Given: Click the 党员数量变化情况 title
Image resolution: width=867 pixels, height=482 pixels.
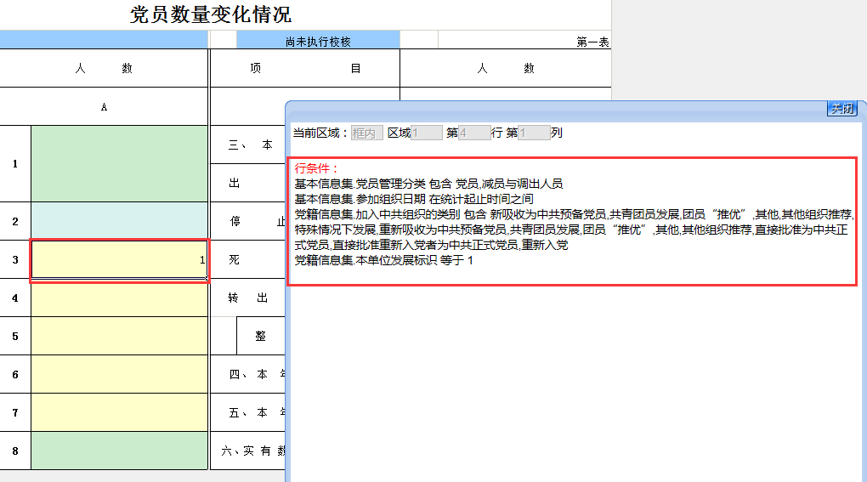Looking at the screenshot, I should pyautogui.click(x=211, y=14).
